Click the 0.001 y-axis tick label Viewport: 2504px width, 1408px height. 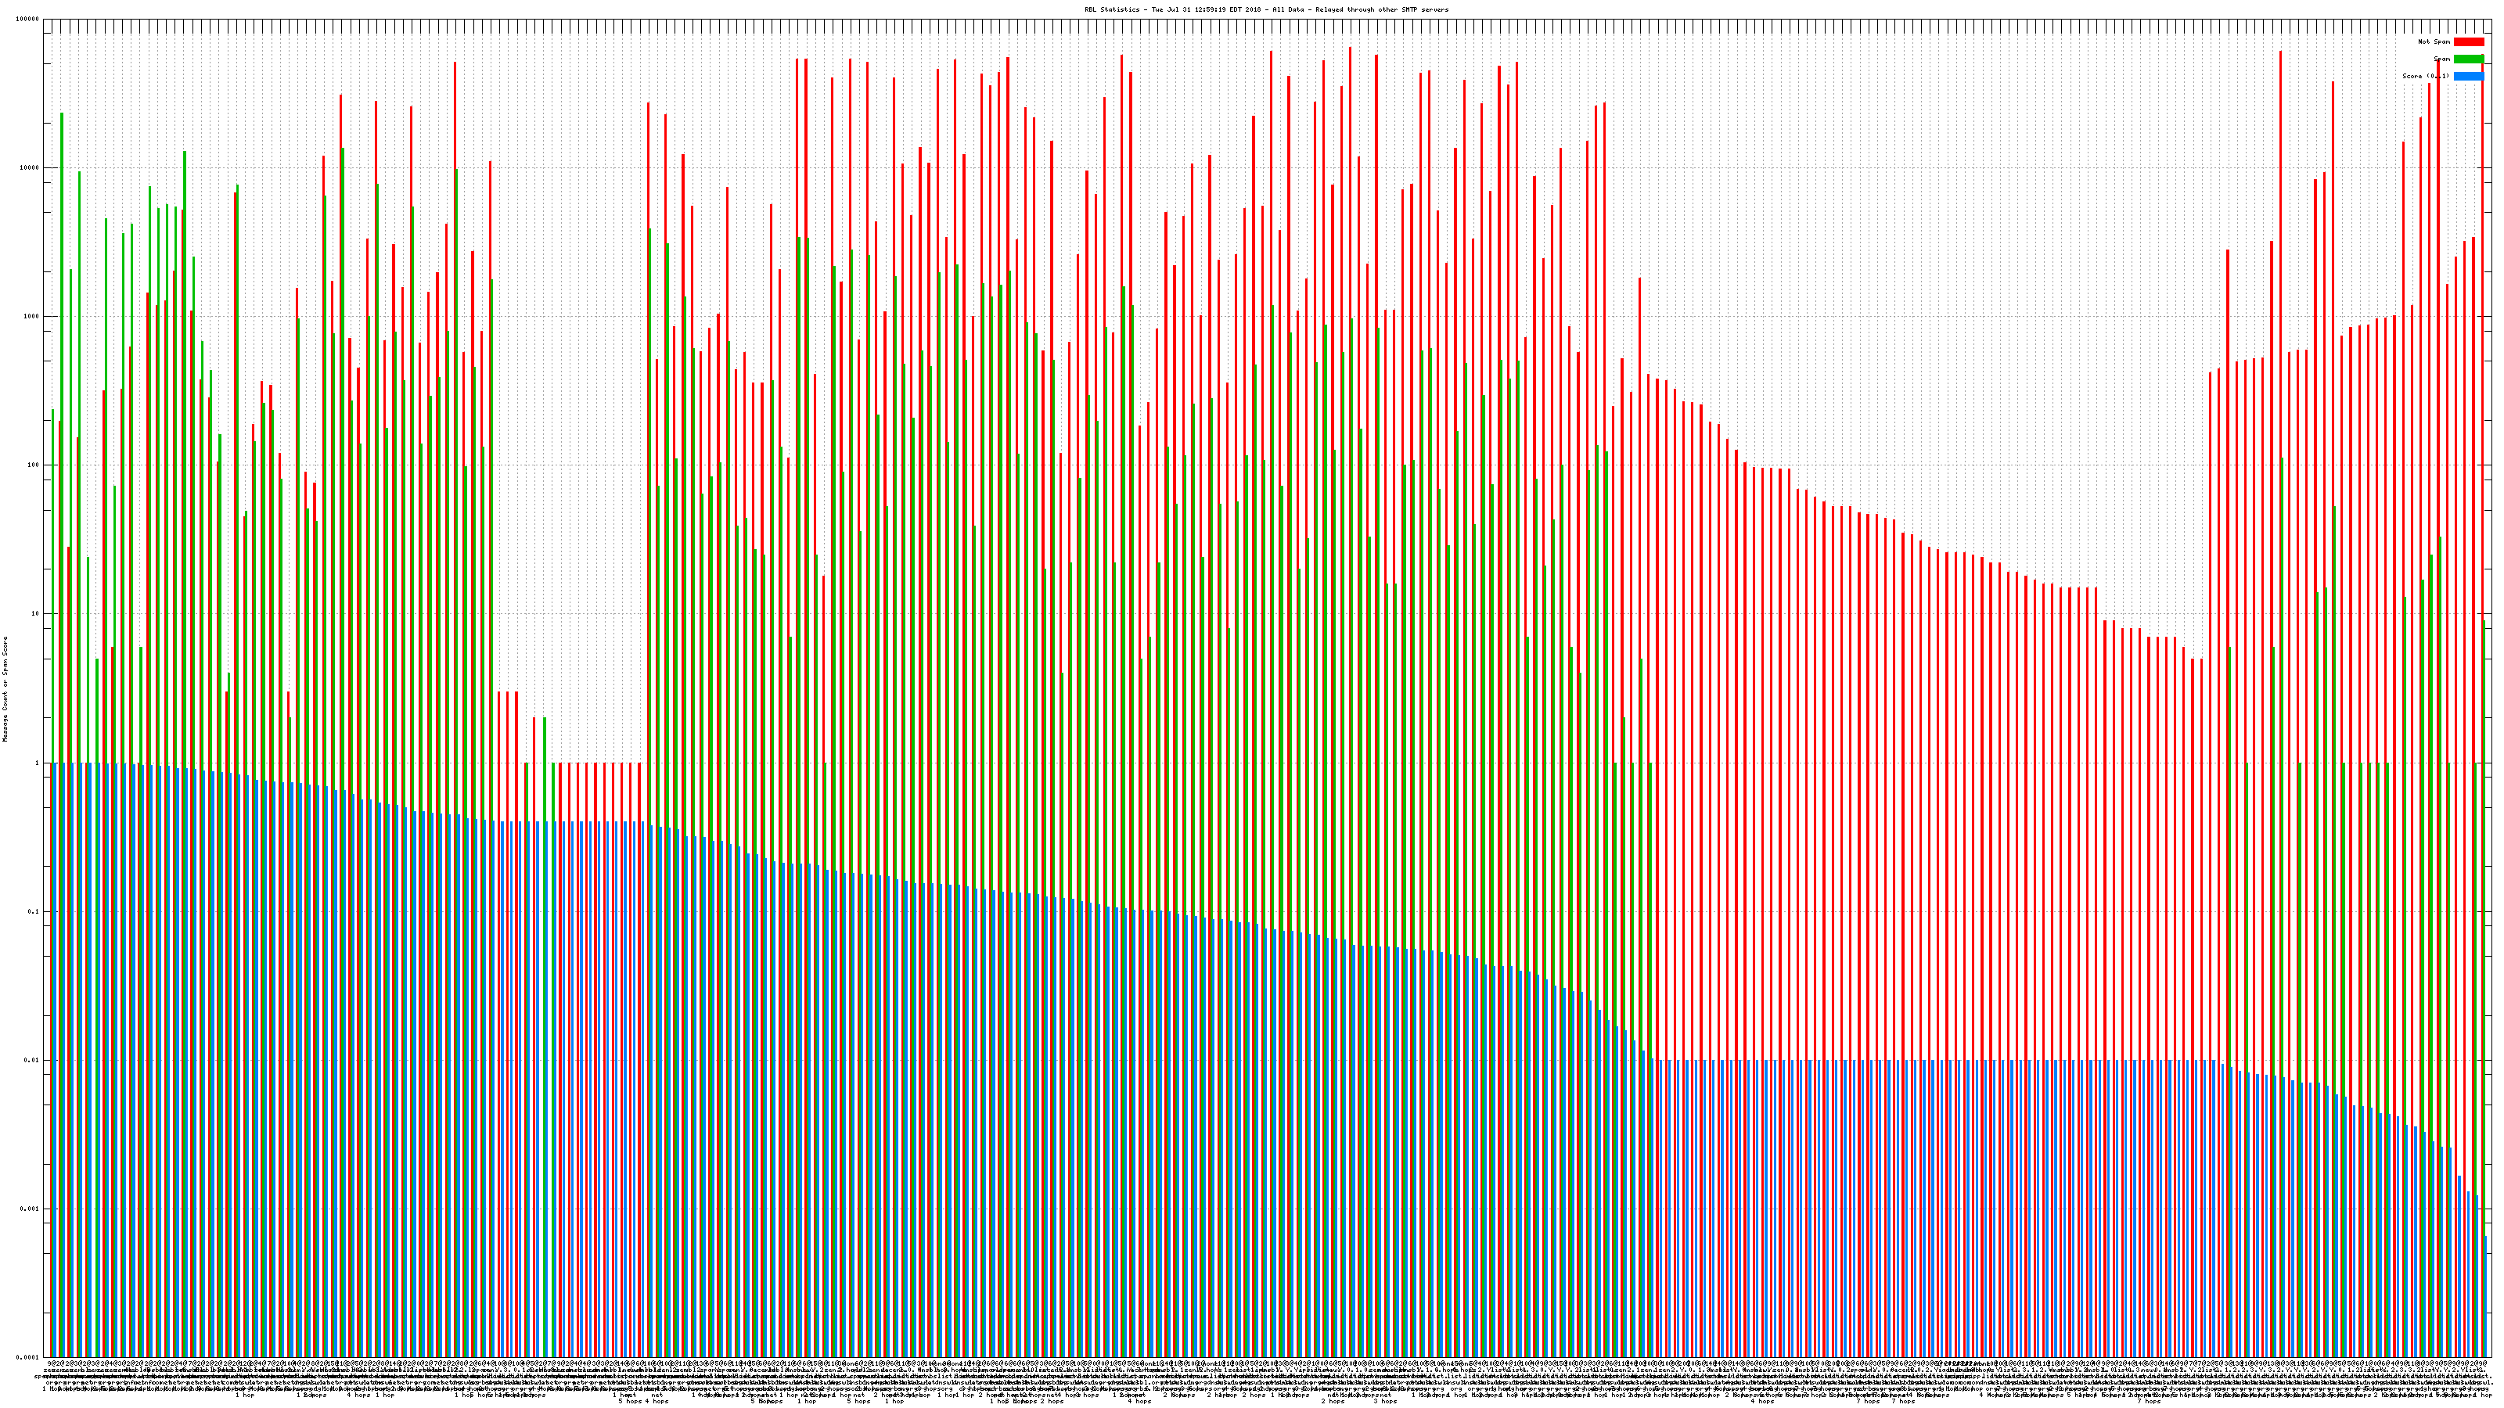click(x=31, y=1209)
